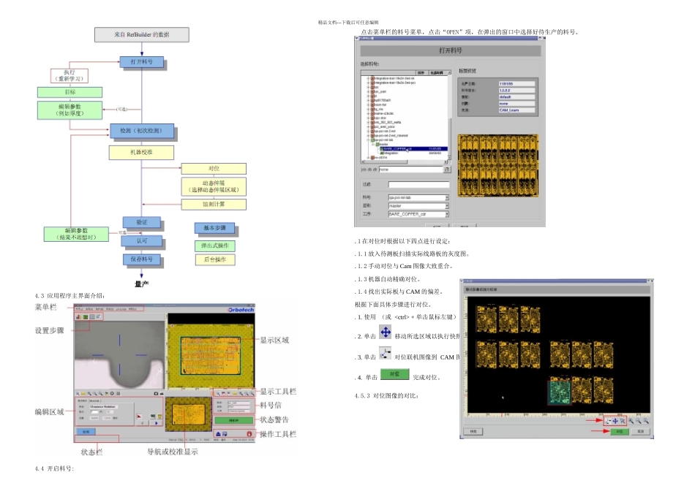
Task: Click the flag icon in video toolbar
Action: [x=106, y=394]
